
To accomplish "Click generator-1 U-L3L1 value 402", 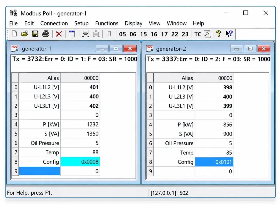I will (x=80, y=106).
